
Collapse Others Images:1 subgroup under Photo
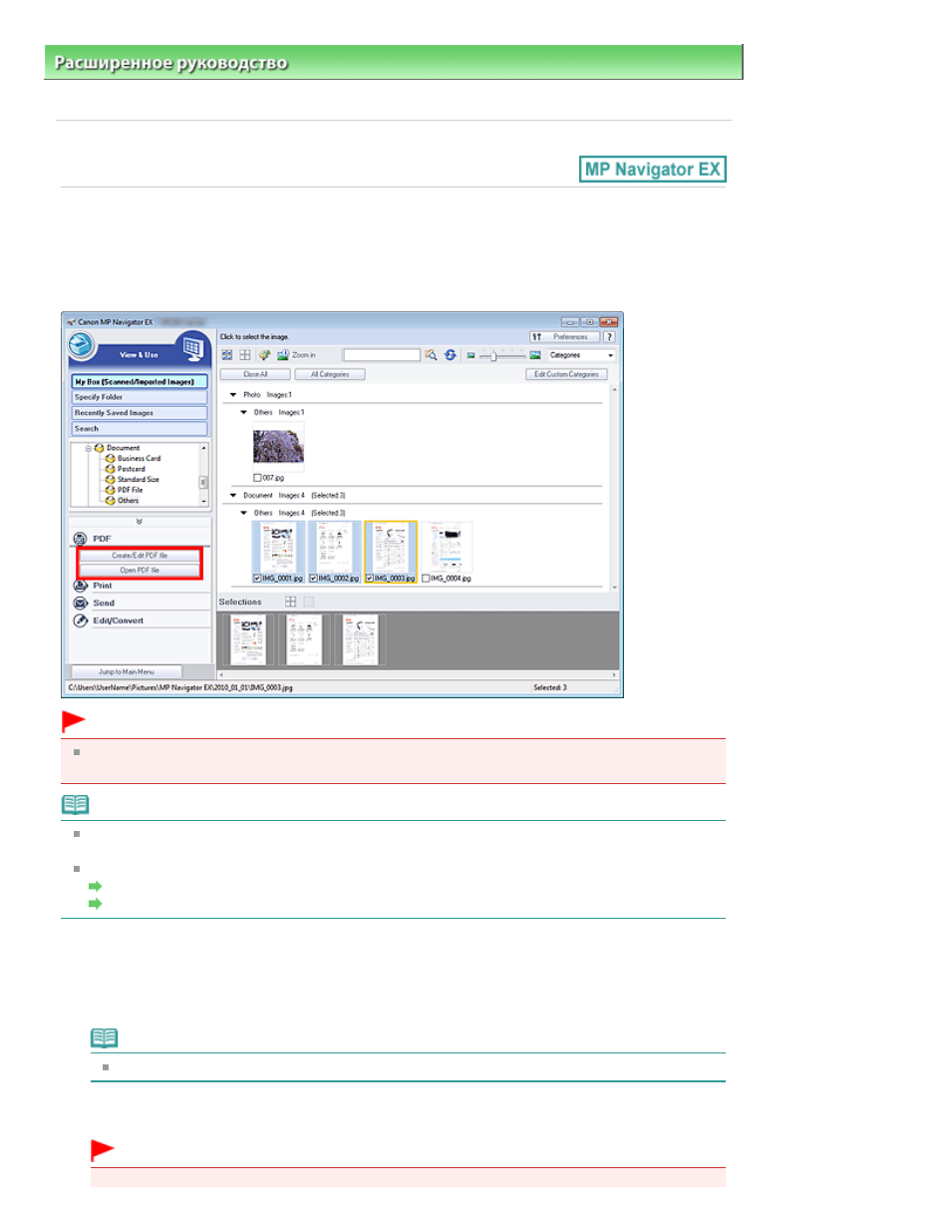tap(244, 412)
